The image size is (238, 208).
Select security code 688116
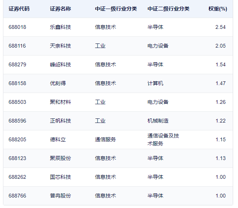tap(17, 46)
